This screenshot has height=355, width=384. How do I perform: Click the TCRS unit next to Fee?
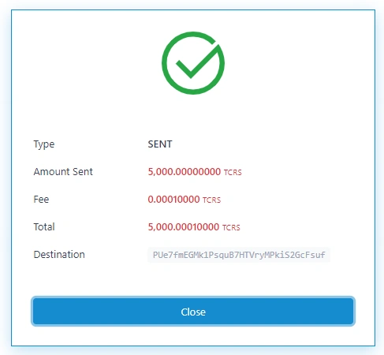coord(212,200)
